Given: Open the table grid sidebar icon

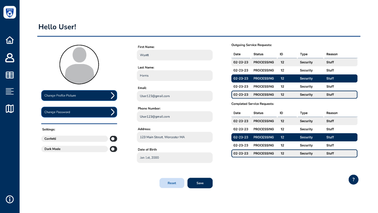Looking at the screenshot, I should [x=10, y=75].
